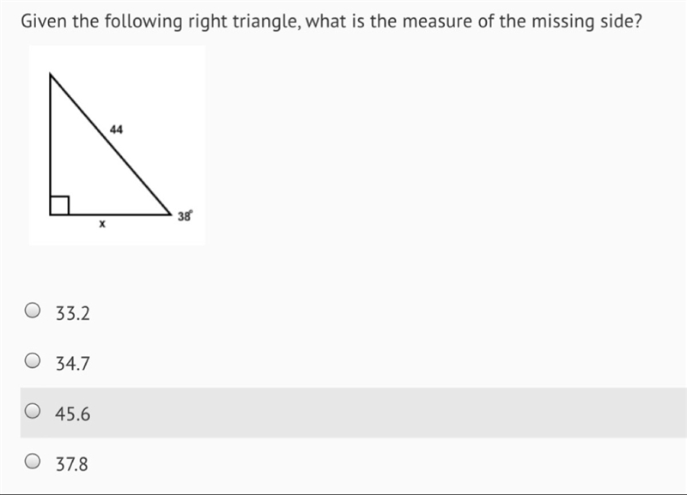Pick the 37.8 radio button
The width and height of the screenshot is (687, 495).
pos(33,461)
